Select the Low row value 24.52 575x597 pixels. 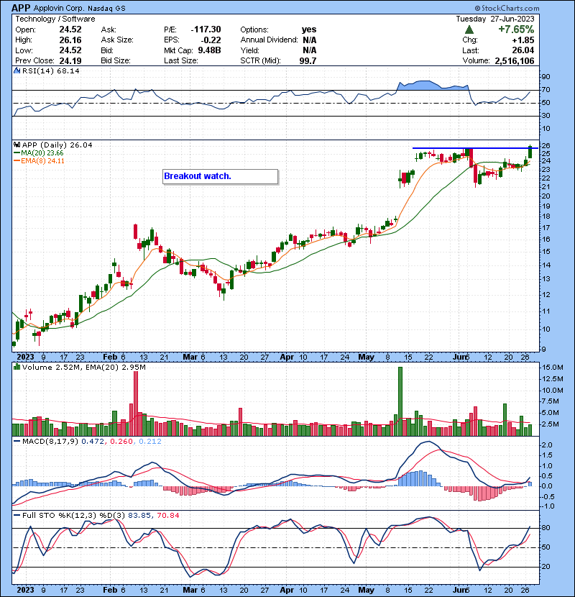(x=70, y=50)
